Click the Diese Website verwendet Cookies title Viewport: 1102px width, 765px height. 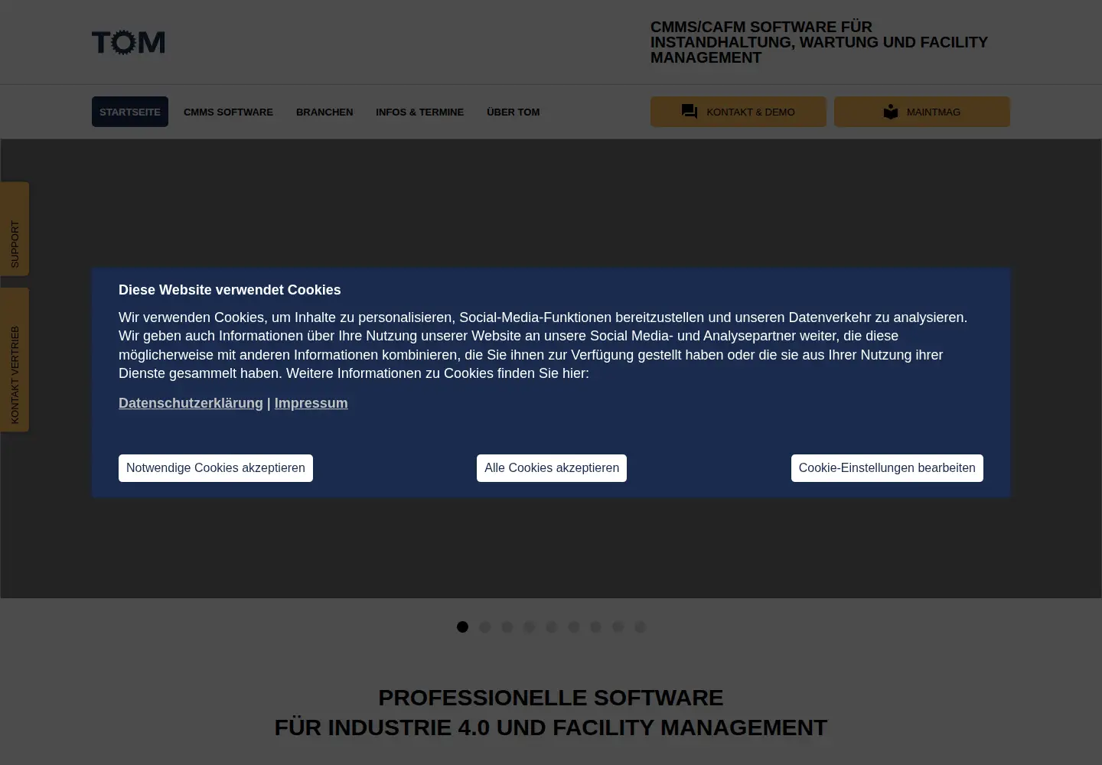pyautogui.click(x=230, y=290)
